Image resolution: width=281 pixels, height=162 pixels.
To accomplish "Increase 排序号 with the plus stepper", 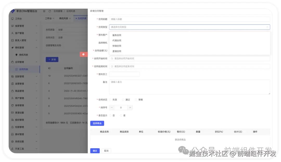I will pos(130,107).
